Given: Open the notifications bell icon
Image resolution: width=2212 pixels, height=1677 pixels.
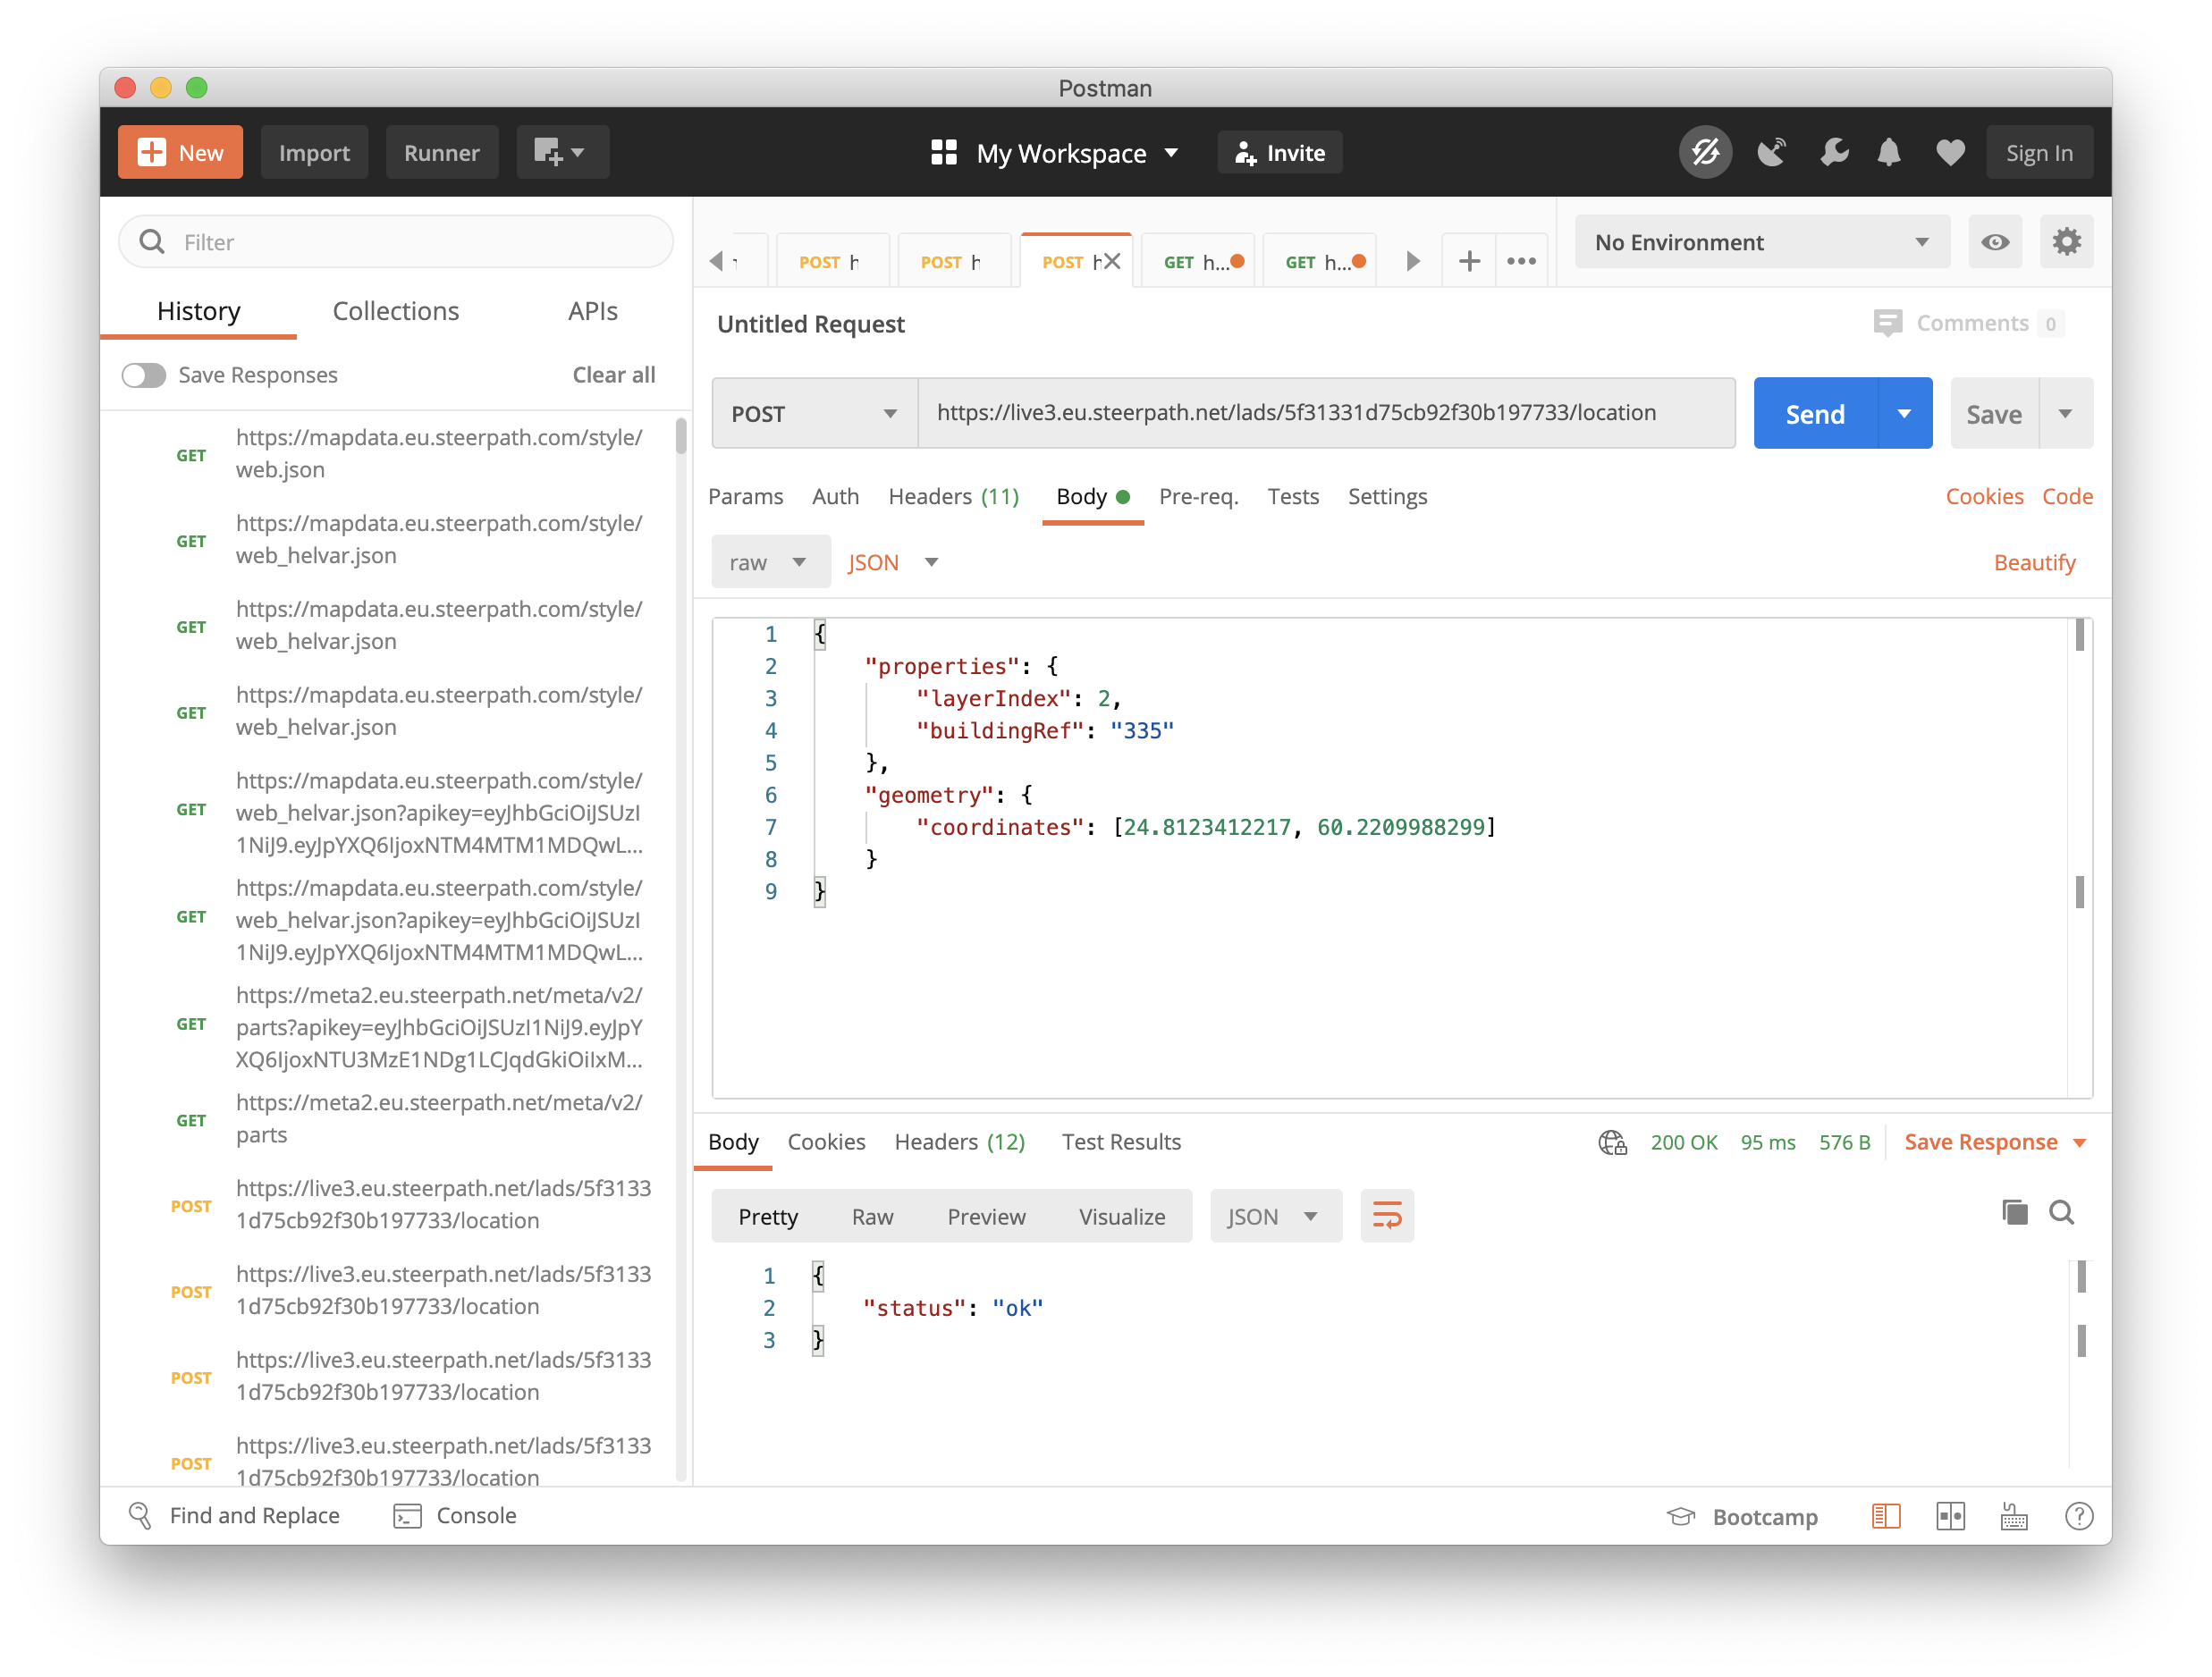Looking at the screenshot, I should click(x=1888, y=153).
